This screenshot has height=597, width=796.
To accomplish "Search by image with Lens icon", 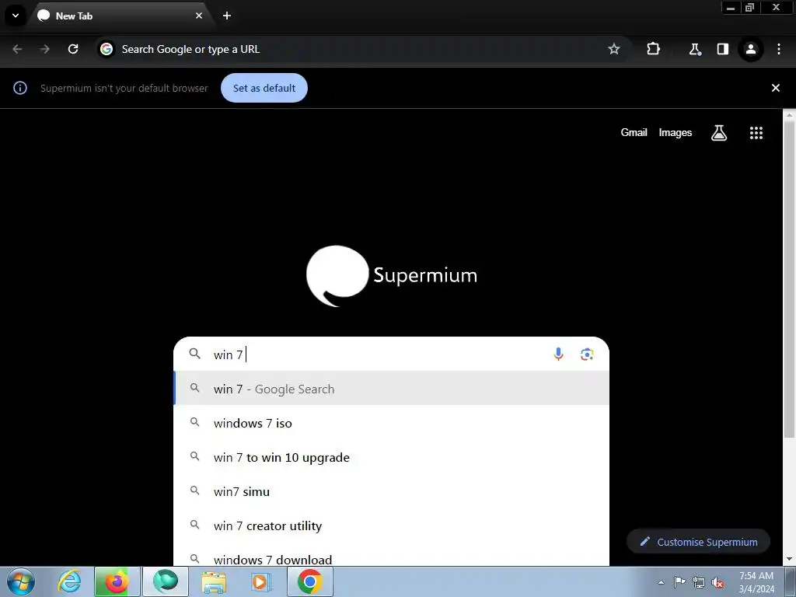I will pos(587,354).
